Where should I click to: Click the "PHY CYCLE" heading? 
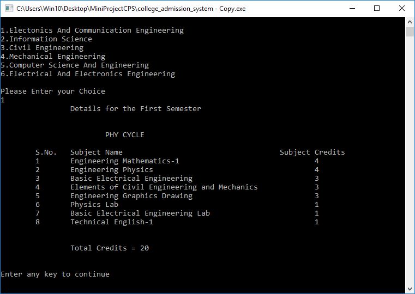tap(125, 134)
